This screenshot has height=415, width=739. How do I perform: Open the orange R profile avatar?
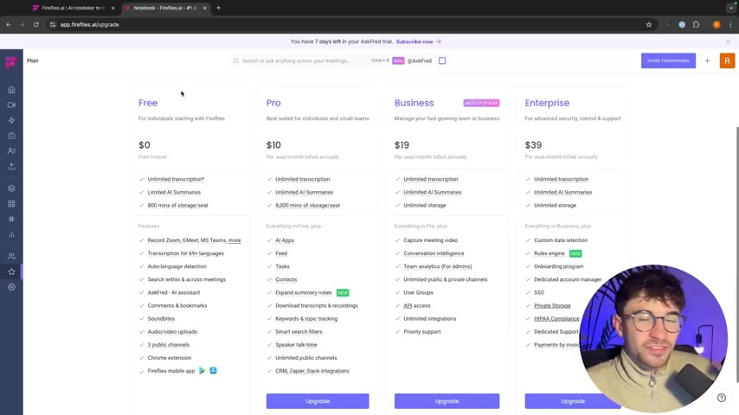(727, 61)
